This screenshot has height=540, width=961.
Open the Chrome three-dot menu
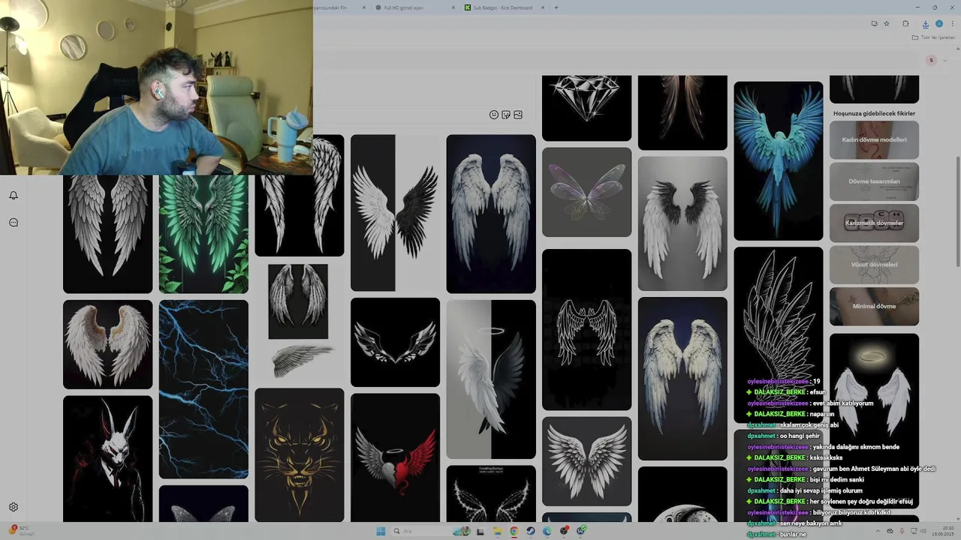[x=953, y=24]
